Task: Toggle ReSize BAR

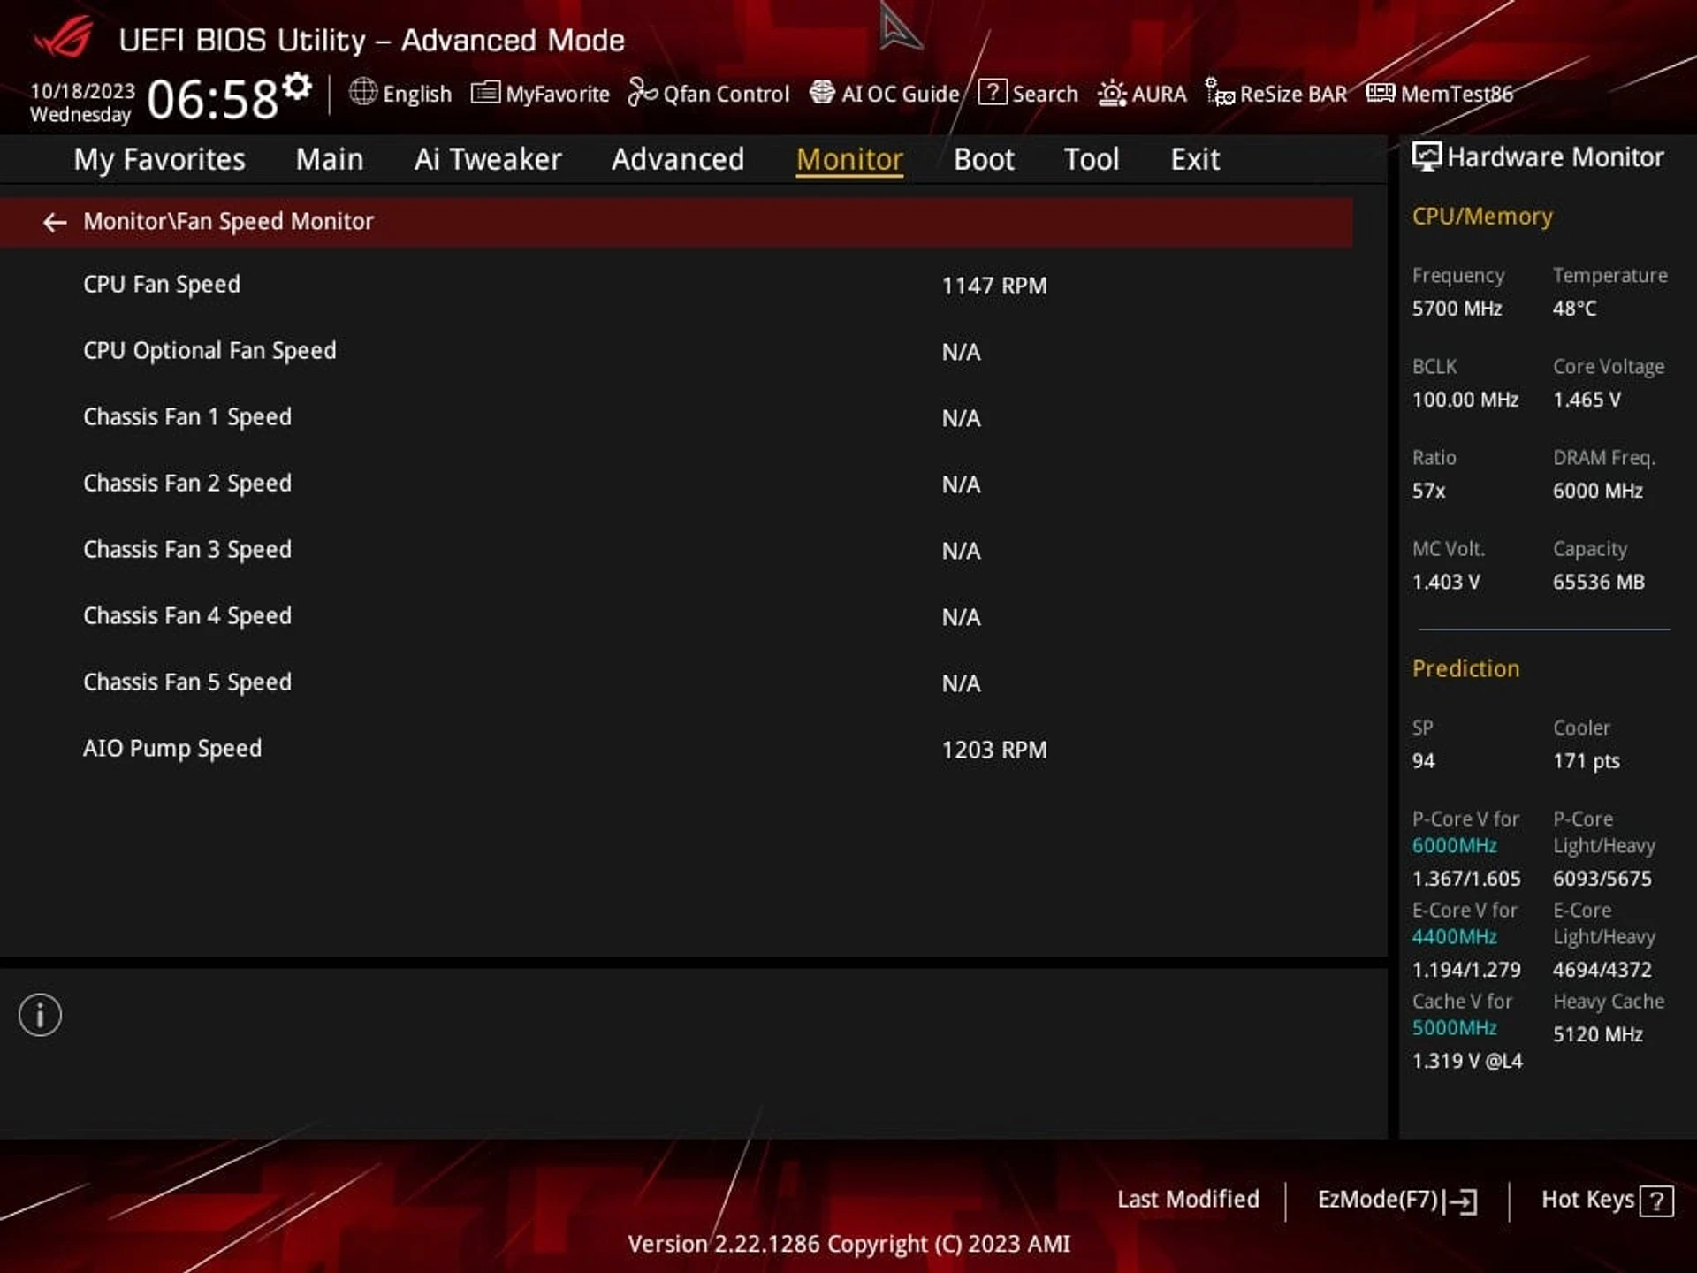Action: 1293,94
